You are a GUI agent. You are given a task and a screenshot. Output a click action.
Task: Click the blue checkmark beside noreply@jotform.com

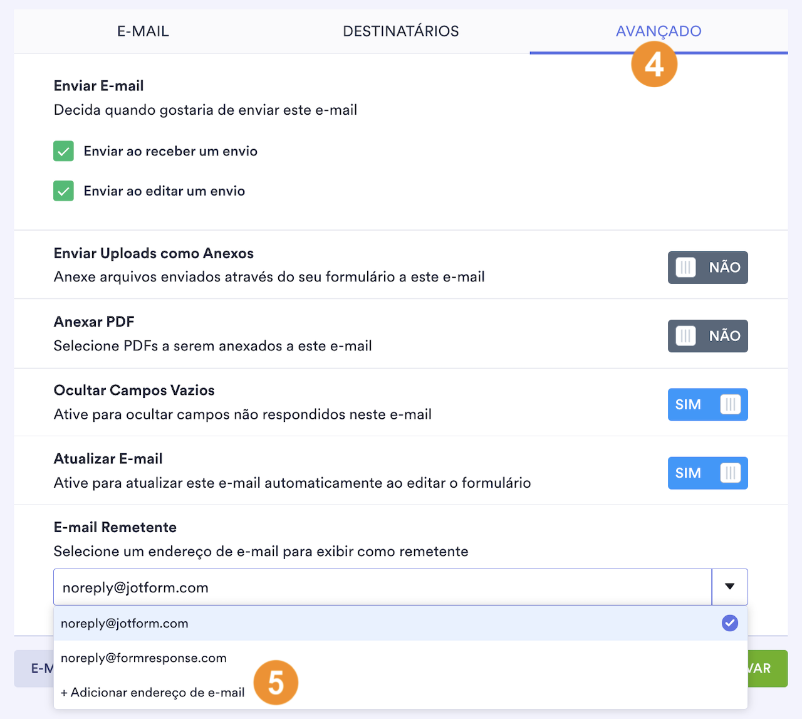(x=729, y=623)
